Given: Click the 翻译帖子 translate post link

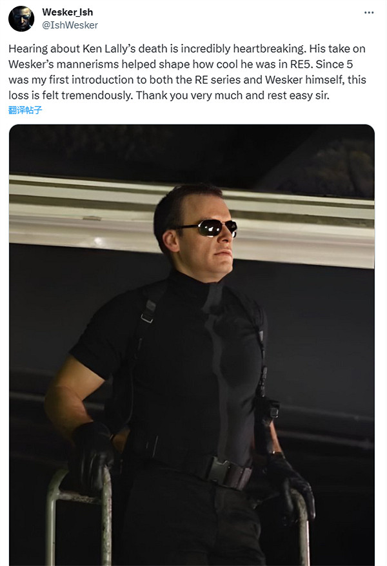Looking at the screenshot, I should [x=25, y=110].
